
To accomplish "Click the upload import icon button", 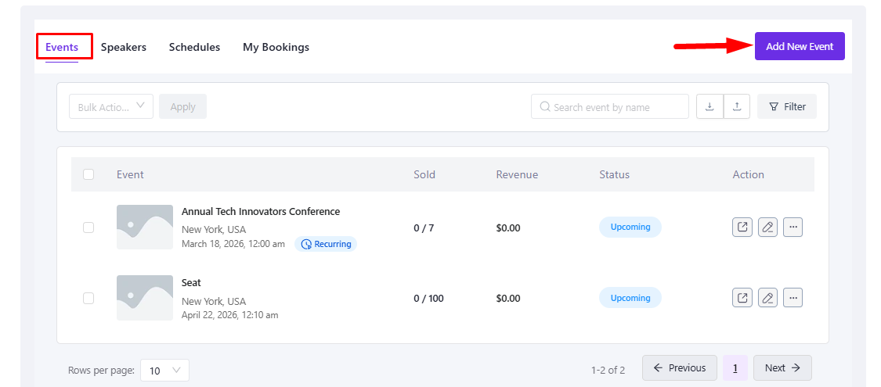I will pos(737,107).
